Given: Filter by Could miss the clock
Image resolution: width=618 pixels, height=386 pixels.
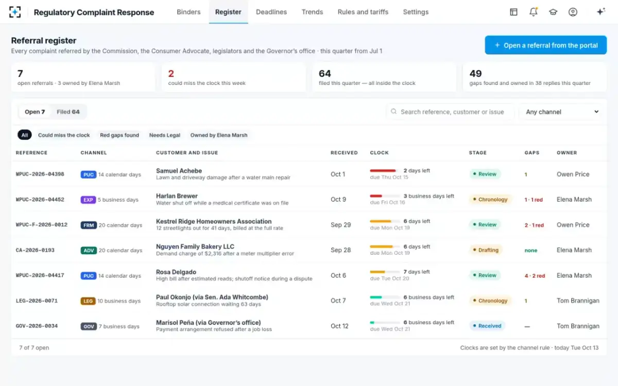Looking at the screenshot, I should pyautogui.click(x=64, y=135).
